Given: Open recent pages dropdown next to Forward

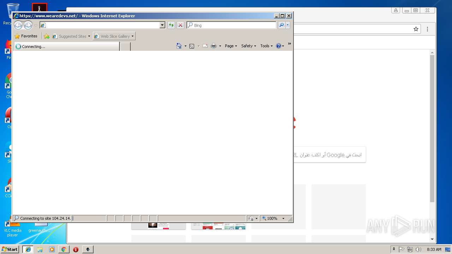Looking at the screenshot, I should [36, 25].
